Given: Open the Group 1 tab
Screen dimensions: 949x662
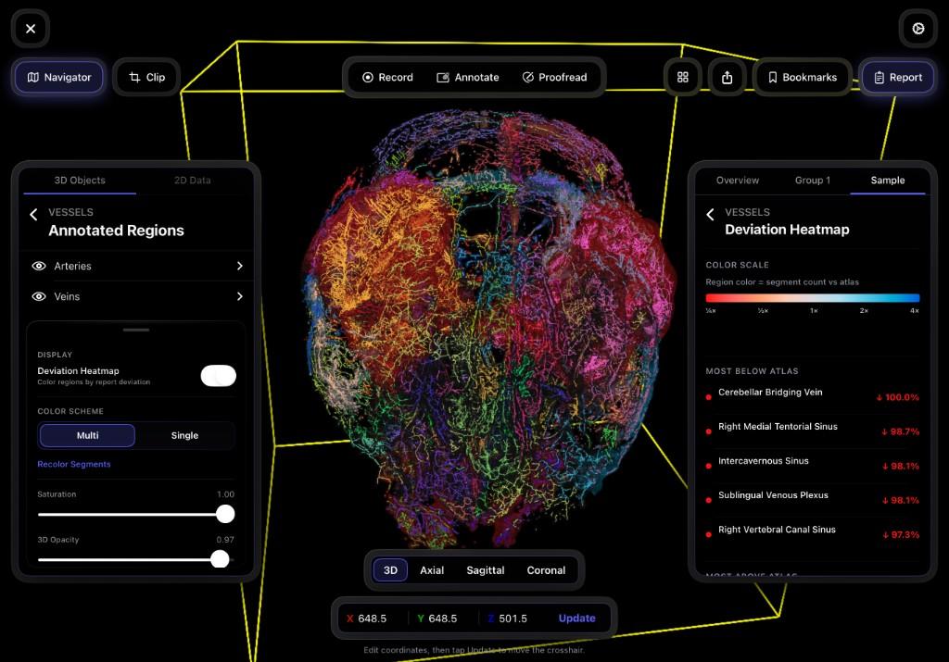Looking at the screenshot, I should (x=812, y=181).
